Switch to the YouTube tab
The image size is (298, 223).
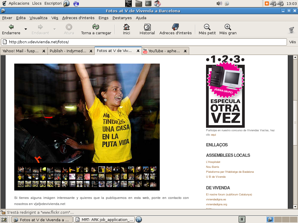(164, 51)
